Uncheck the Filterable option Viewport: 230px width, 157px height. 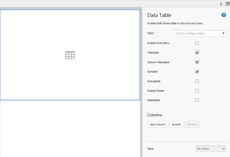[x=197, y=53]
